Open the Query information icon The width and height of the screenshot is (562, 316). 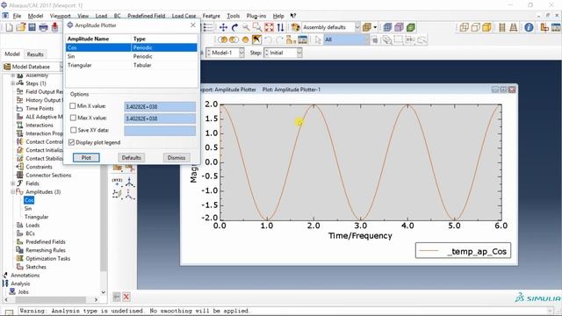[529, 27]
